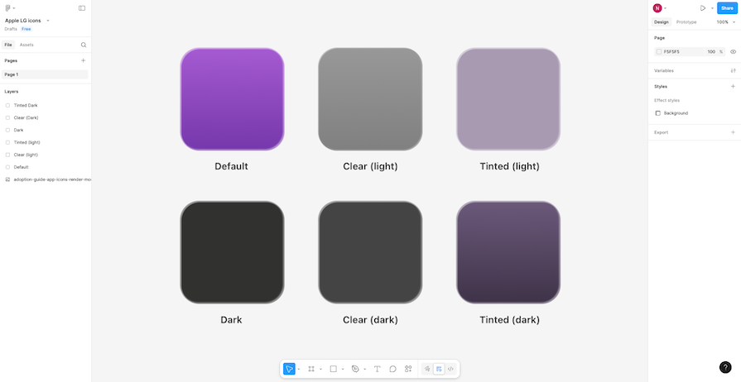Click the frame icon of Tinted Dark layer
The height and width of the screenshot is (382, 741).
pos(7,105)
